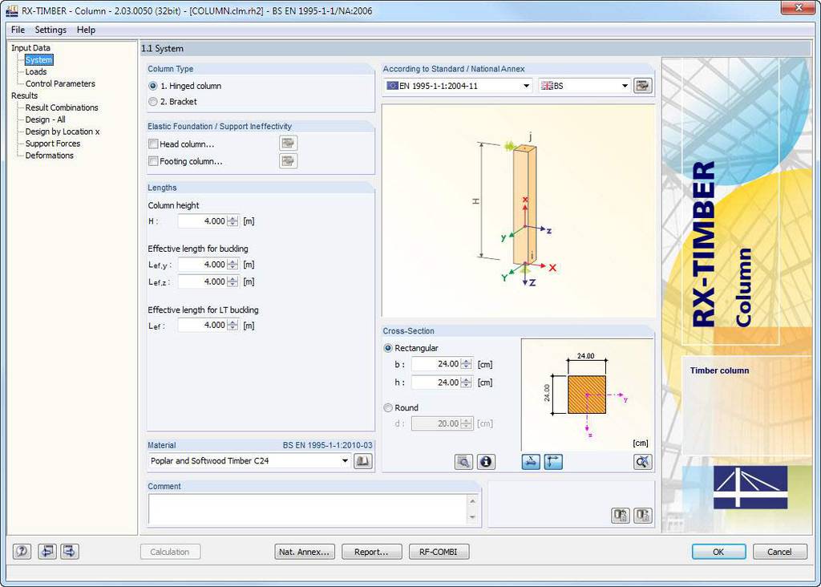Screen dimensions: 821x587
Task: Click the 3D column model preview
Action: 519,211
